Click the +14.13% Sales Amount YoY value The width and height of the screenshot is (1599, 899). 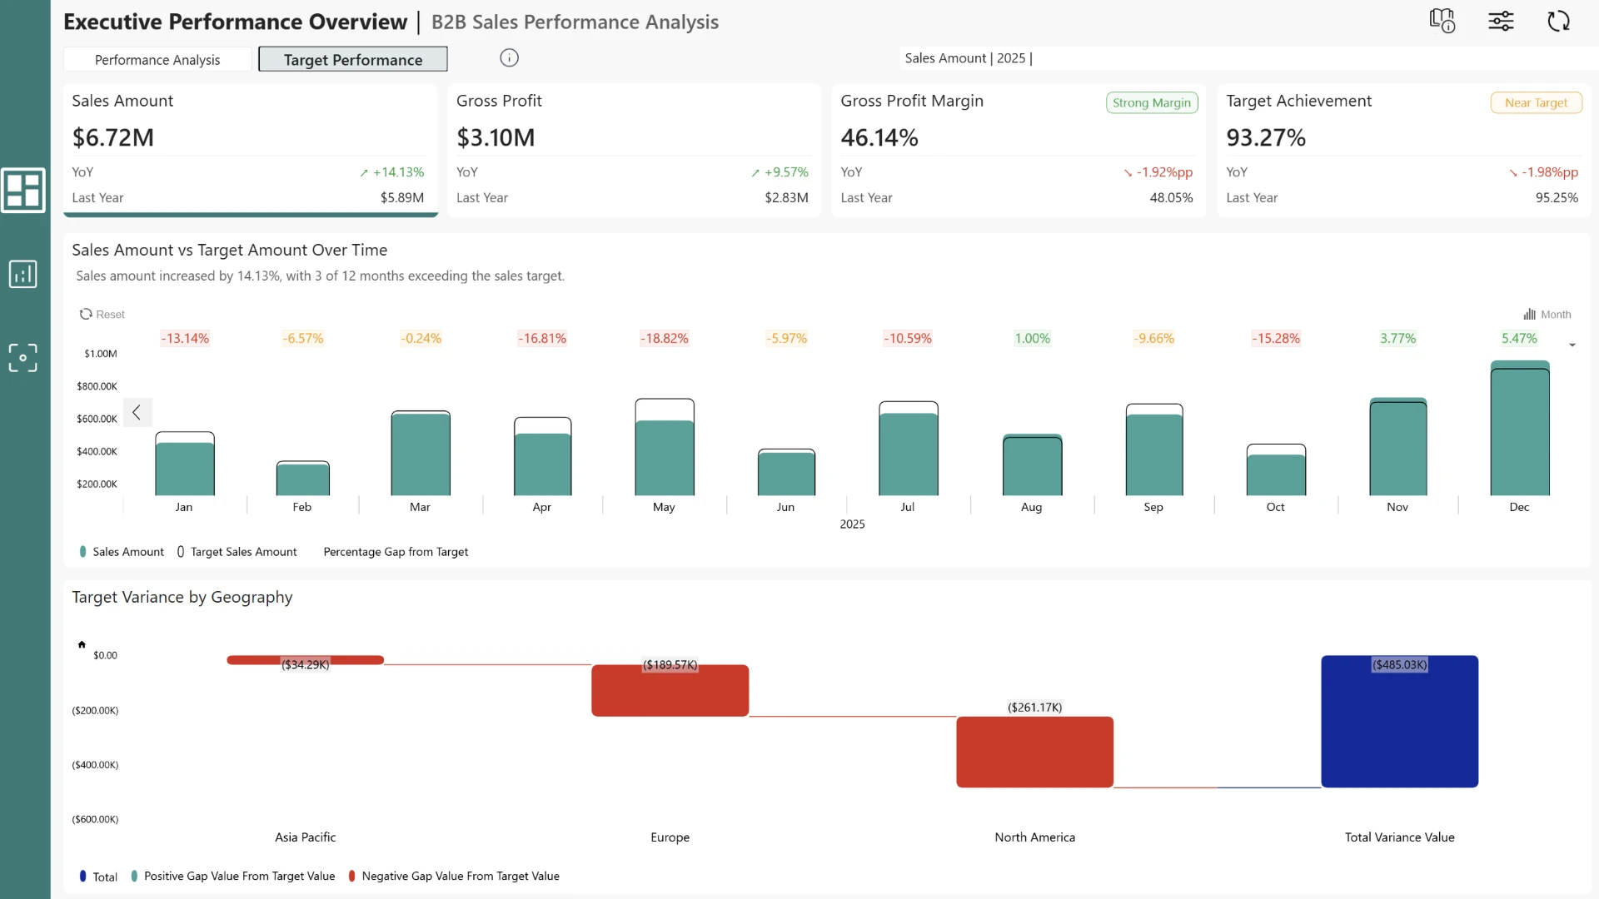point(399,172)
